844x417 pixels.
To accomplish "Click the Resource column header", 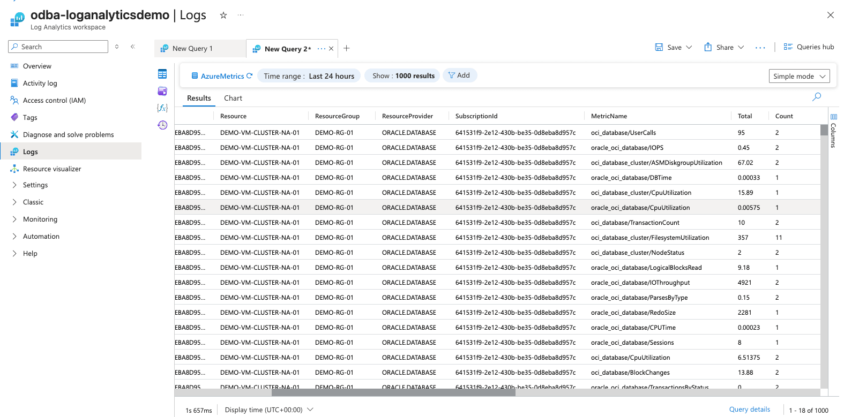I will [233, 116].
